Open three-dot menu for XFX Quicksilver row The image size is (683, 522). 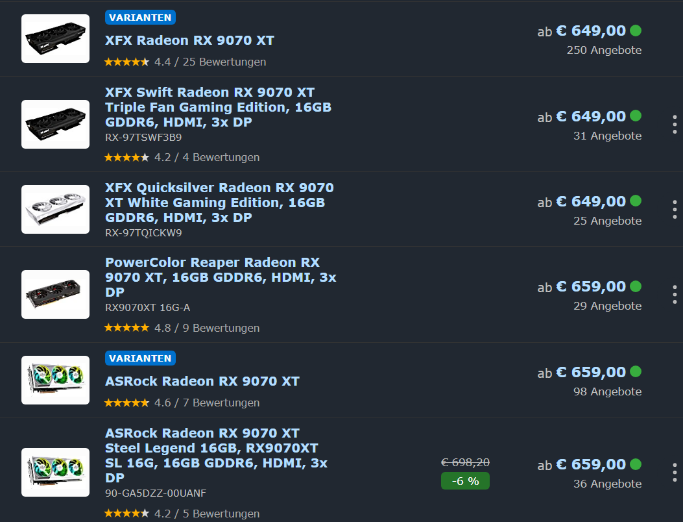click(675, 209)
